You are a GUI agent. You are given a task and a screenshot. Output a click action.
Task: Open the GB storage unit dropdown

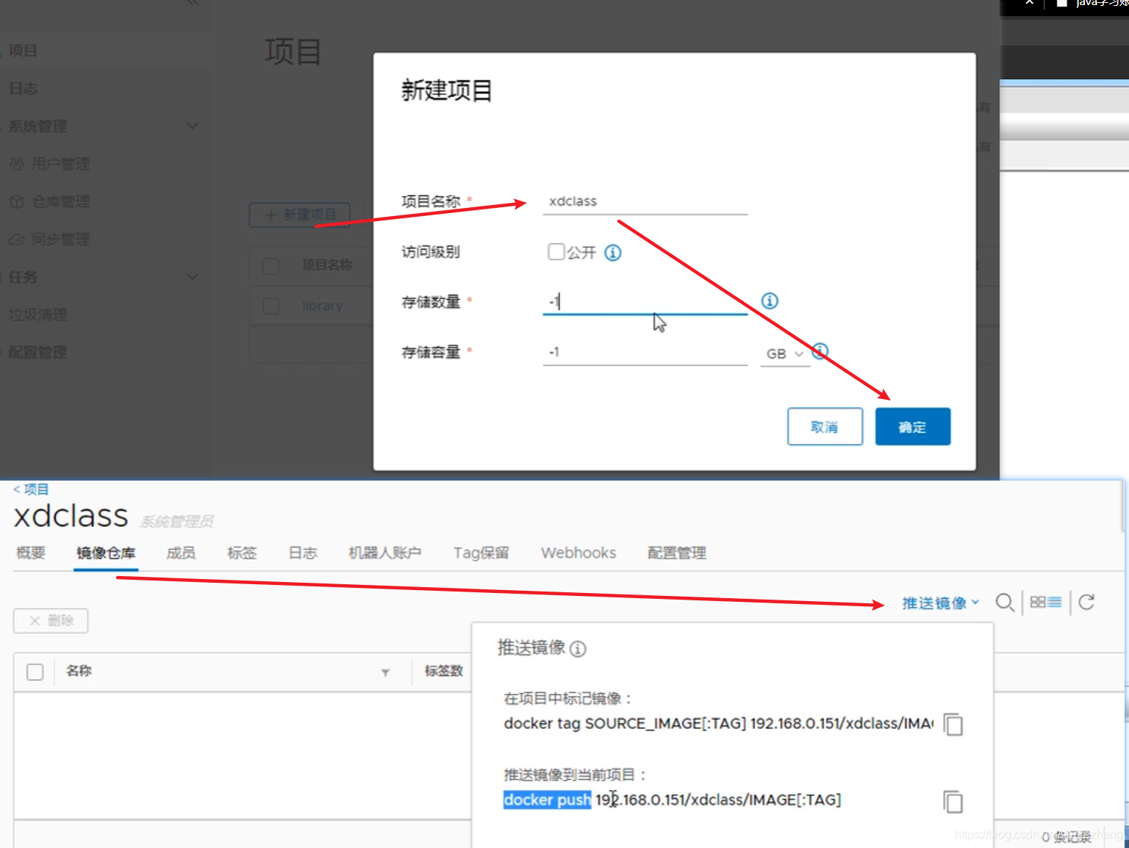[x=784, y=353]
